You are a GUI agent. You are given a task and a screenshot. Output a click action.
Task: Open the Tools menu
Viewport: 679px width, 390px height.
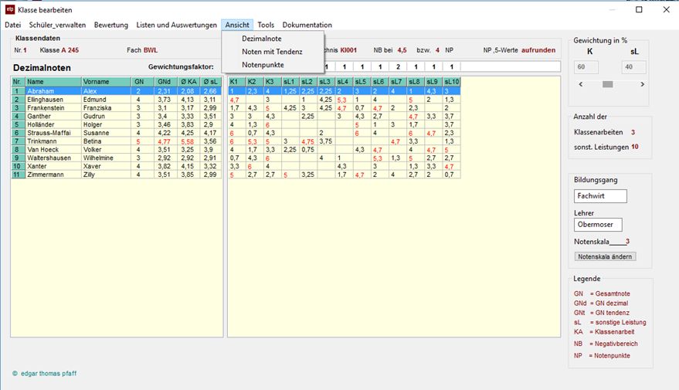(266, 25)
